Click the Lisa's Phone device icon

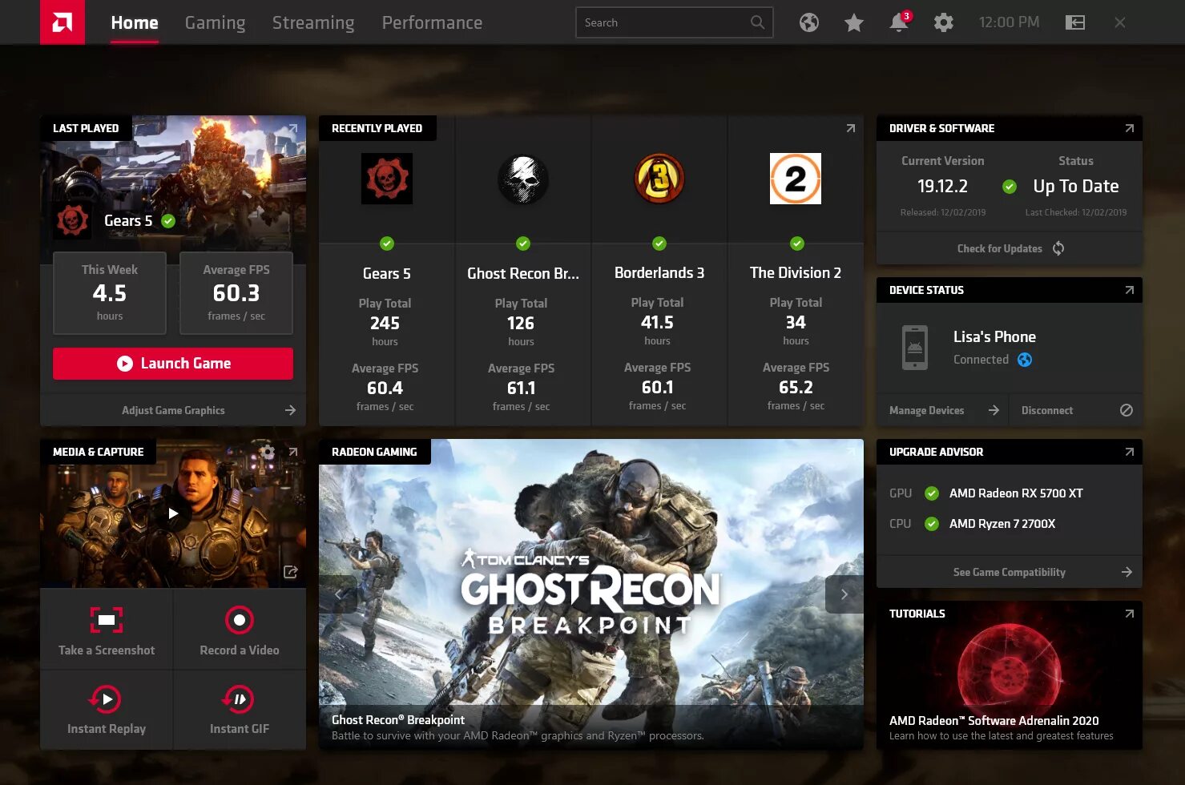(915, 348)
